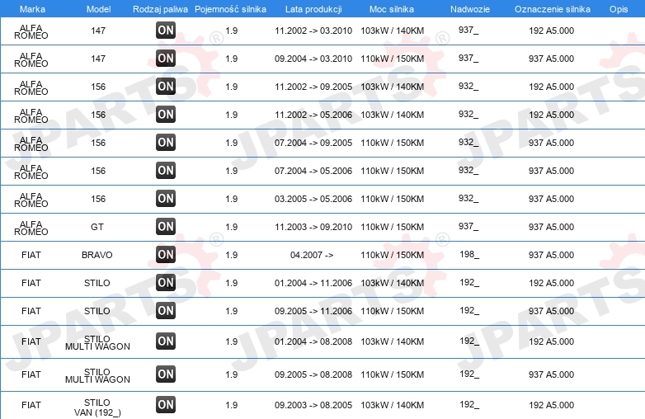The height and width of the screenshot is (419, 645).
Task: Click the ON fuel icon in the Alfa Romeo GT row
Action: (x=166, y=227)
